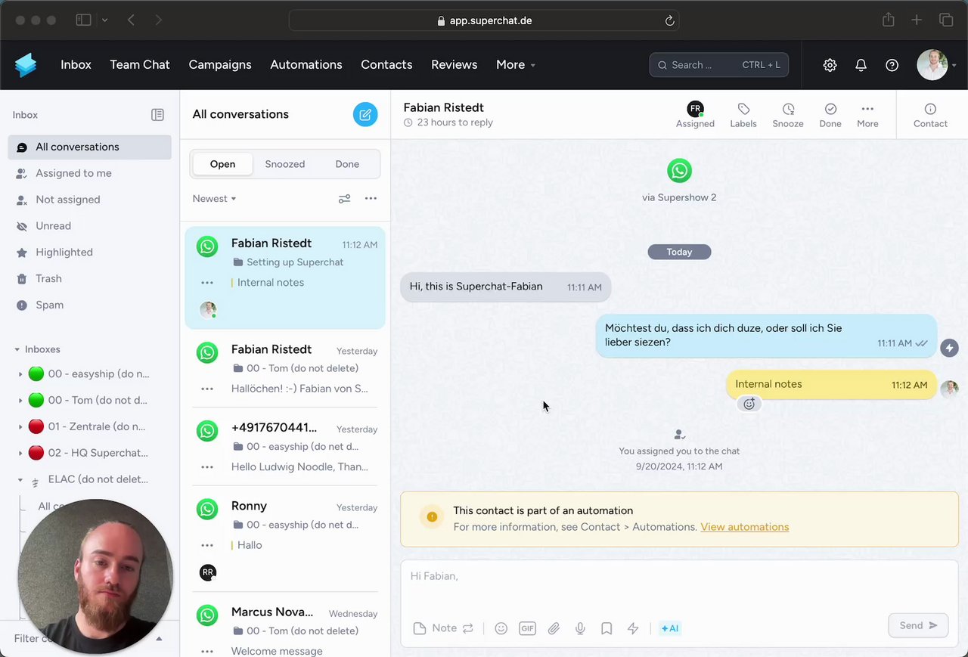Open Marcus Nova conversation
The width and height of the screenshot is (968, 657).
(x=285, y=625)
